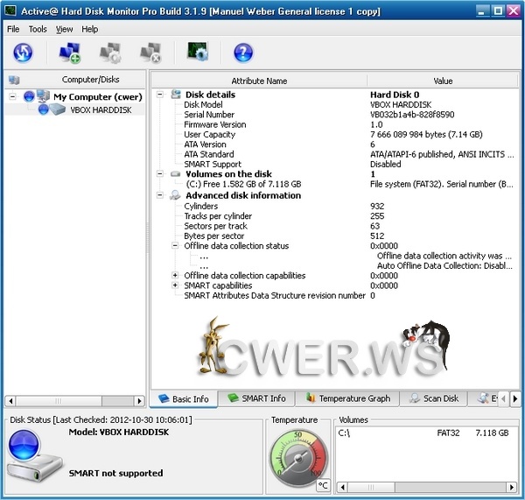Collapse the Advanced disk information section
Screen dimensions: 525x500
[x=160, y=195]
